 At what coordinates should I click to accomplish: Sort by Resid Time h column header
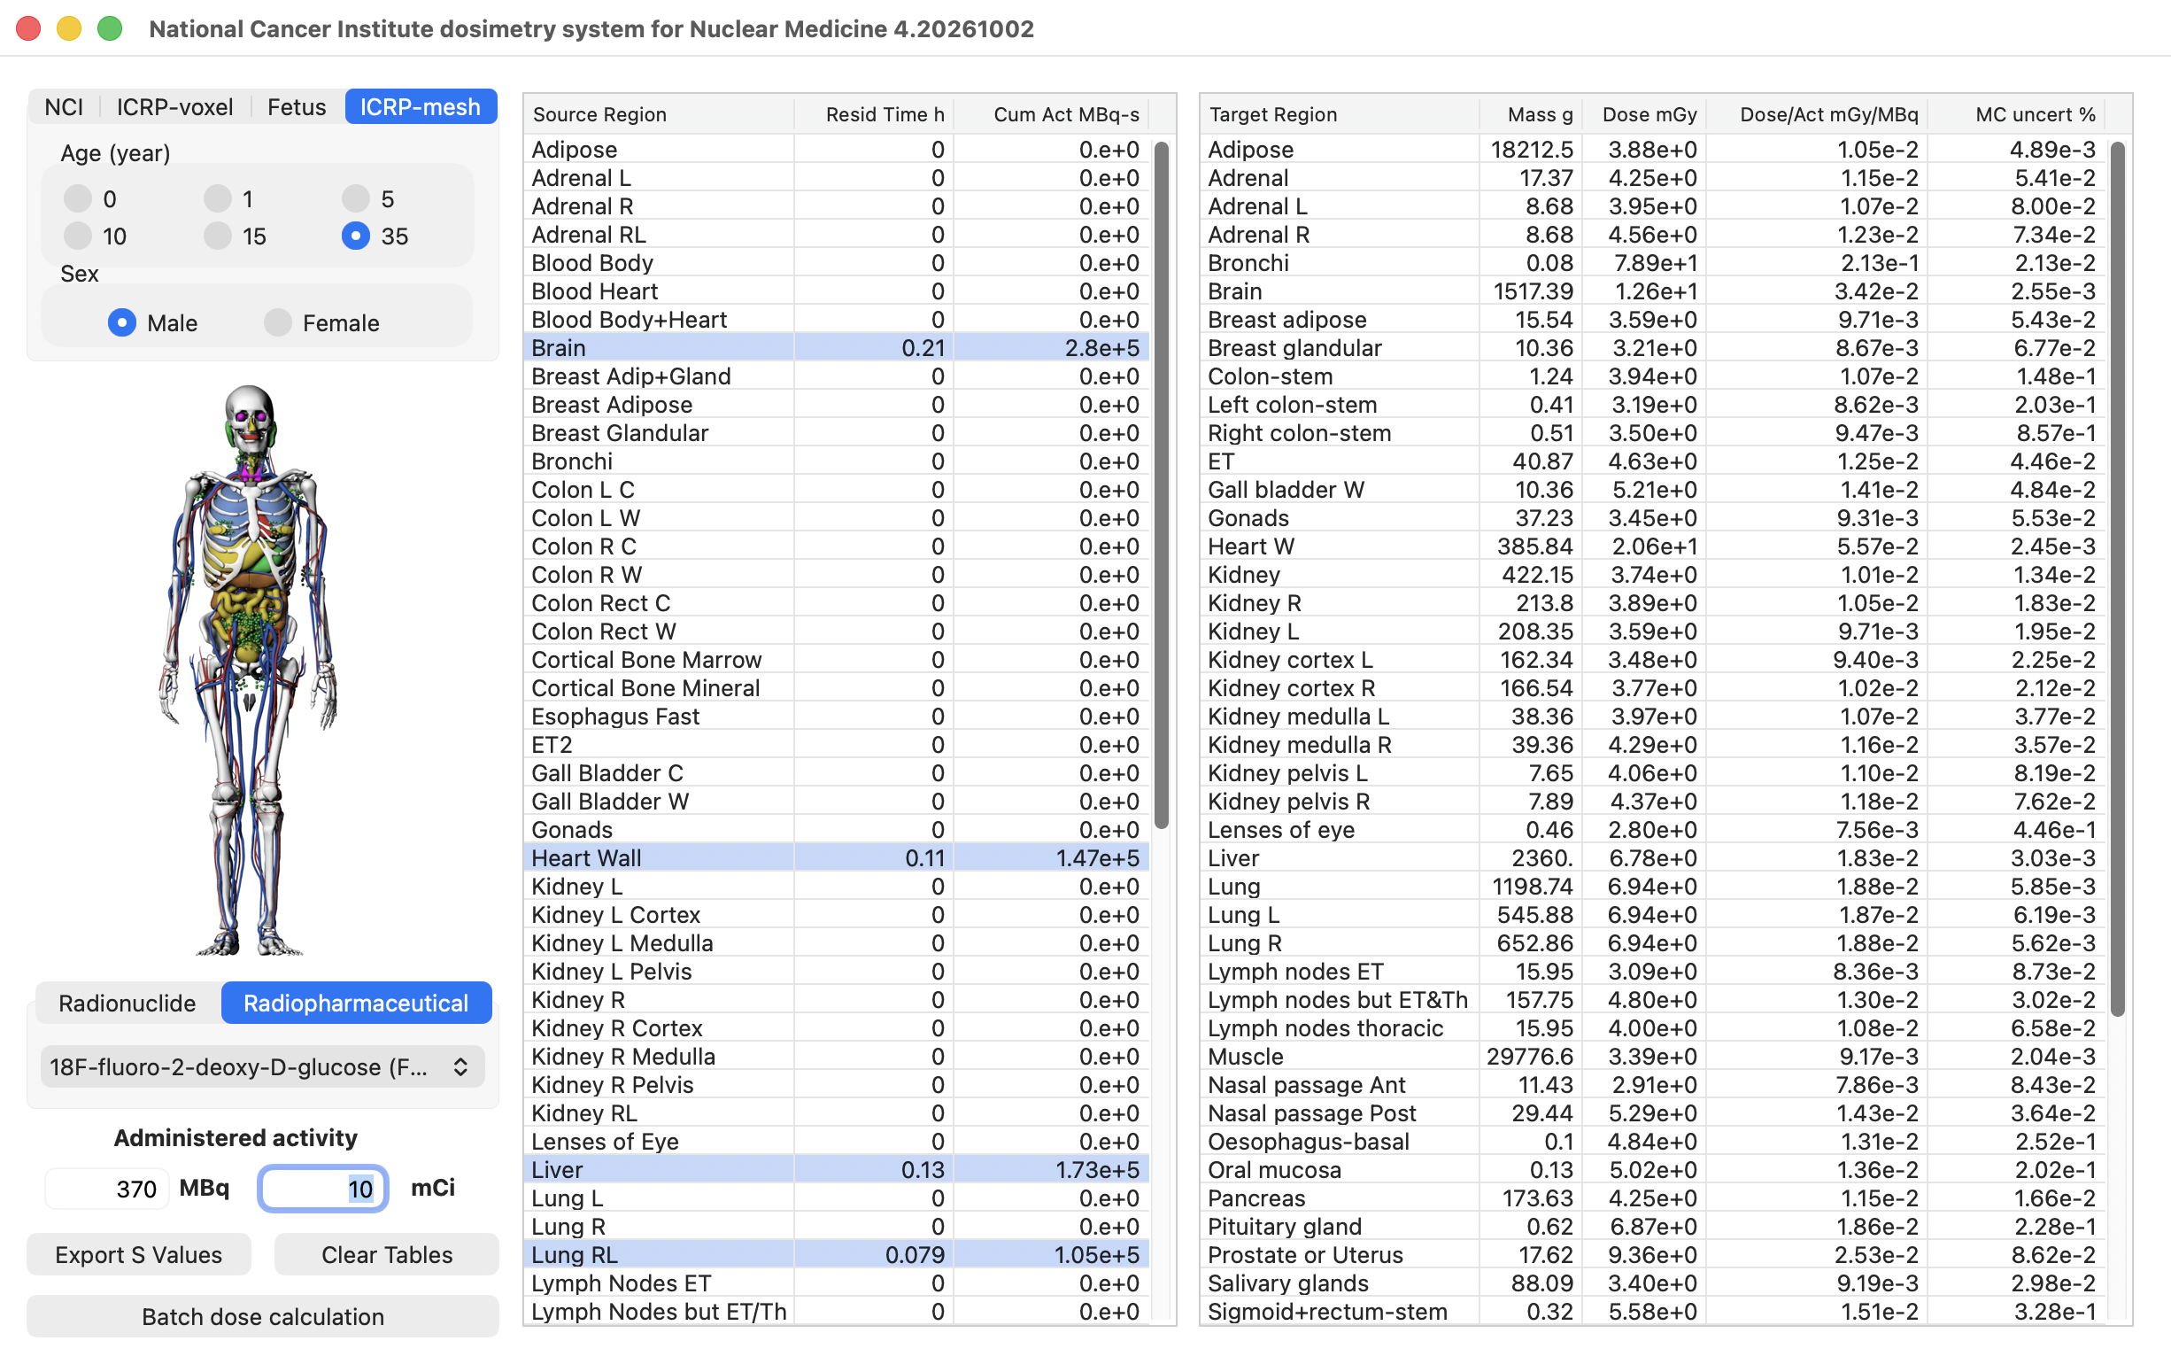874,114
